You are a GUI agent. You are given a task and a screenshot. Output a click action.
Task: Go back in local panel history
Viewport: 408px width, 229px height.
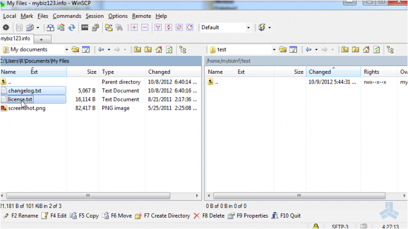(101, 49)
